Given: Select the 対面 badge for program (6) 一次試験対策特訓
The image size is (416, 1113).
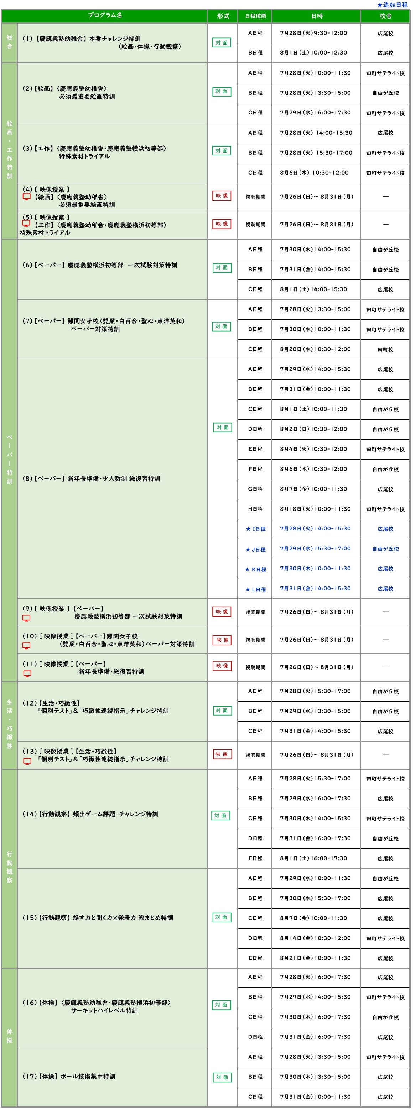Looking at the screenshot, I should tap(222, 267).
